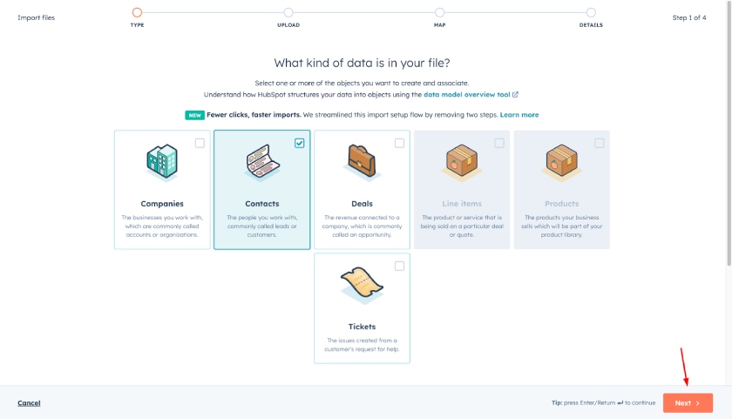Click the Companies building icon
This screenshot has width=732, height=419.
pos(162,162)
